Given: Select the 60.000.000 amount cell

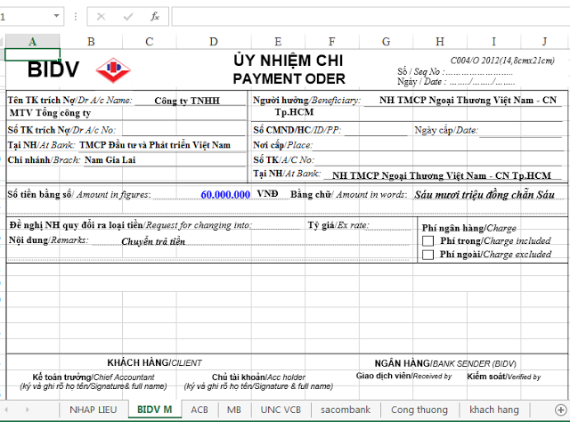Looking at the screenshot, I should coord(225,194).
